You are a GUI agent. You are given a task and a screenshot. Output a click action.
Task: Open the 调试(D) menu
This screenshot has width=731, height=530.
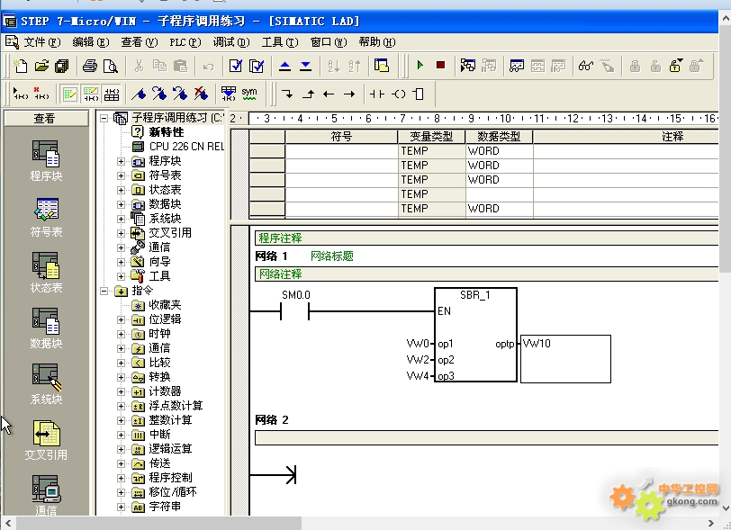click(231, 42)
